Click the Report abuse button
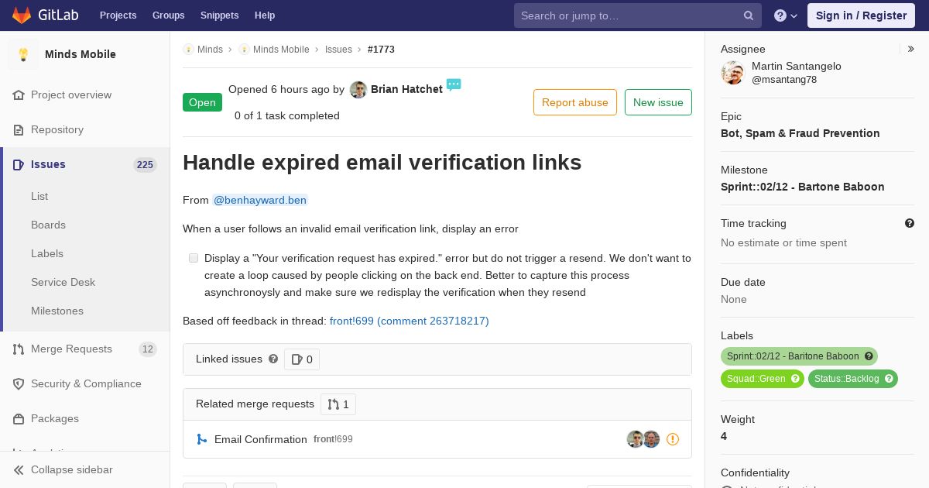The image size is (929, 488). pos(575,102)
